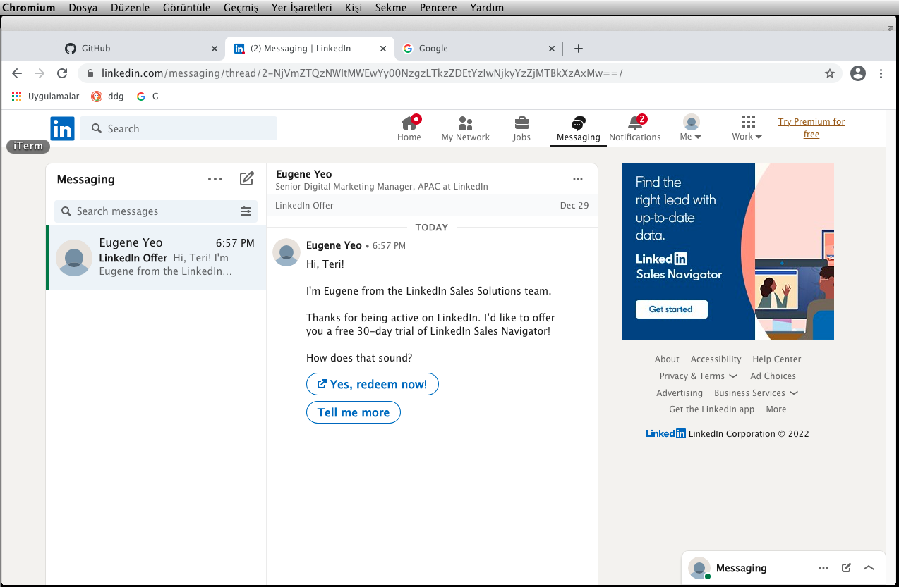Reload the current page
Image resolution: width=899 pixels, height=587 pixels.
(x=62, y=73)
